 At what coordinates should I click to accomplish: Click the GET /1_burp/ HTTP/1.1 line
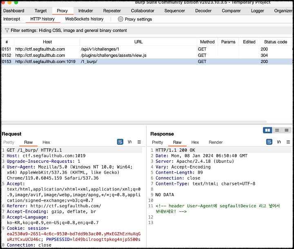coord(34,150)
